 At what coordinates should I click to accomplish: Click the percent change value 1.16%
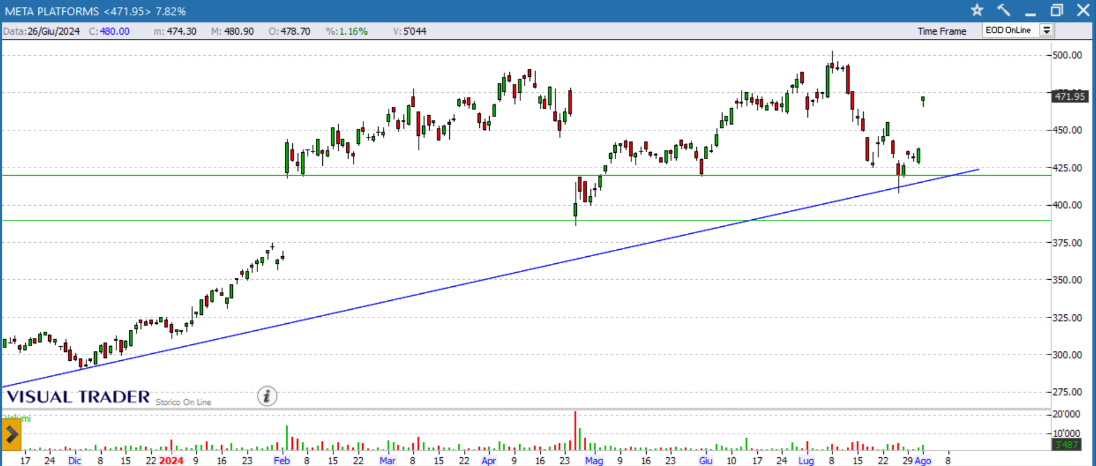click(x=353, y=31)
